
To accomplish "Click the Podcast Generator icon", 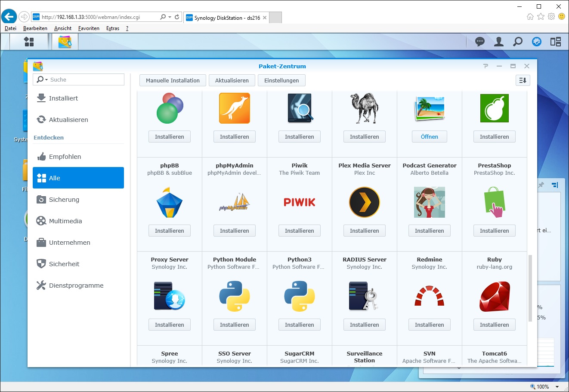I will 430,202.
